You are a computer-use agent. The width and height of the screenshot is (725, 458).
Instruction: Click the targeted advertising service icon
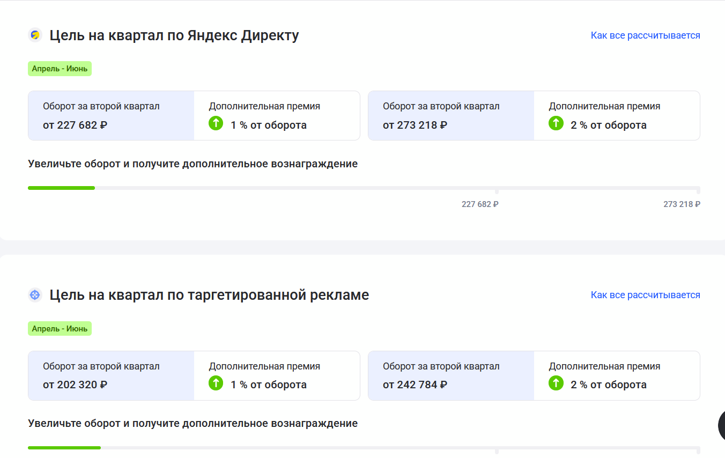35,294
